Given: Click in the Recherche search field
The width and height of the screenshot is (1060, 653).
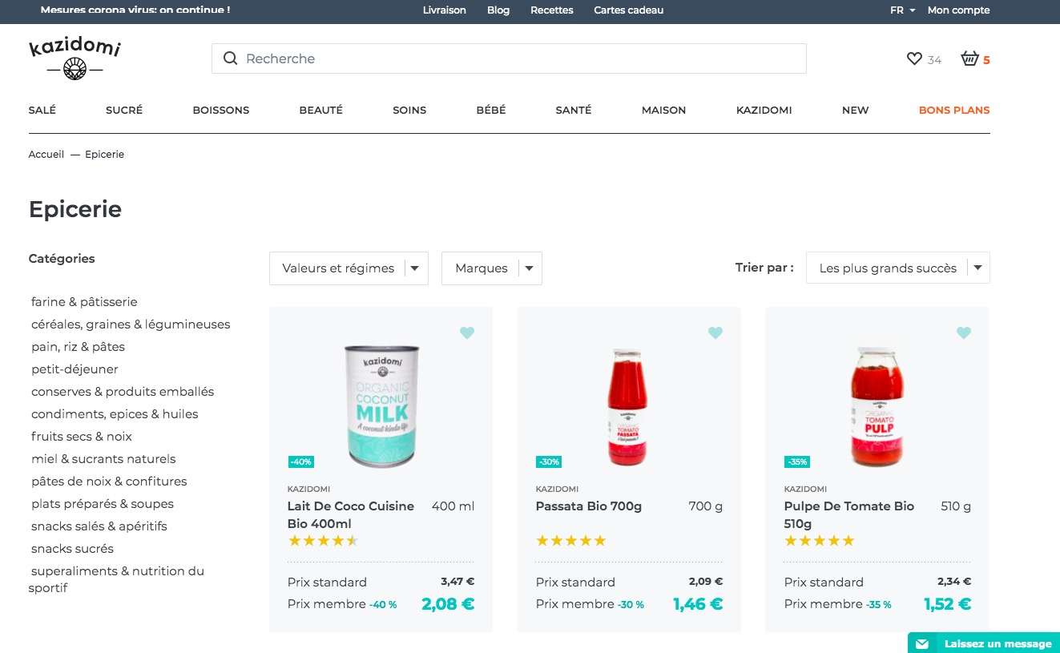Looking at the screenshot, I should (509, 58).
